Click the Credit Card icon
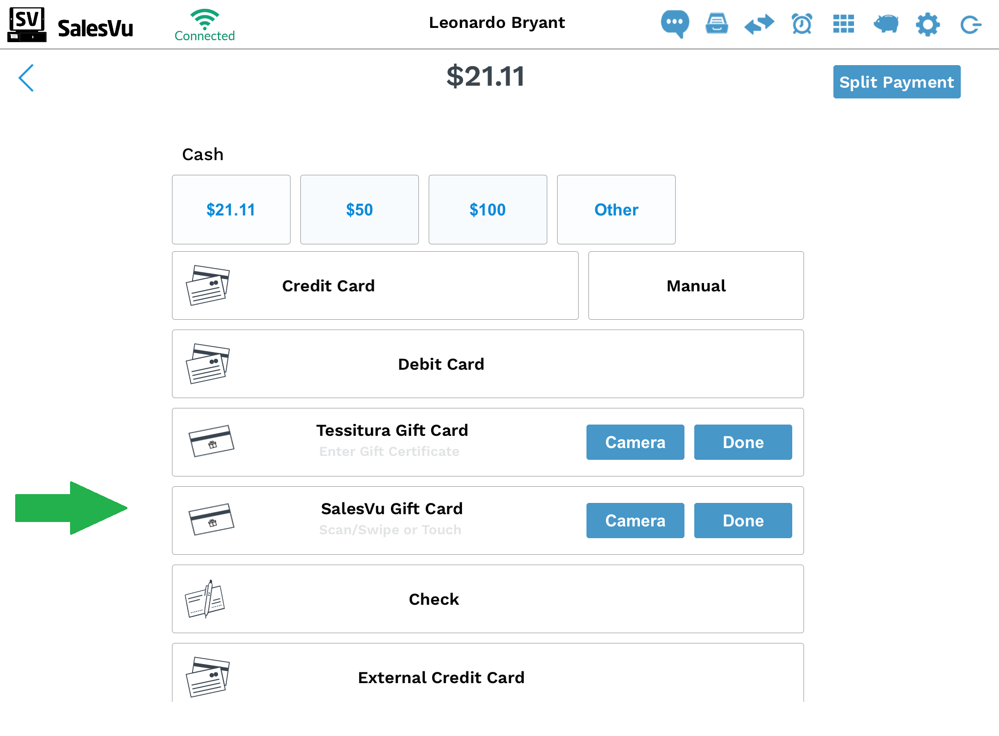This screenshot has width=999, height=736. [208, 285]
